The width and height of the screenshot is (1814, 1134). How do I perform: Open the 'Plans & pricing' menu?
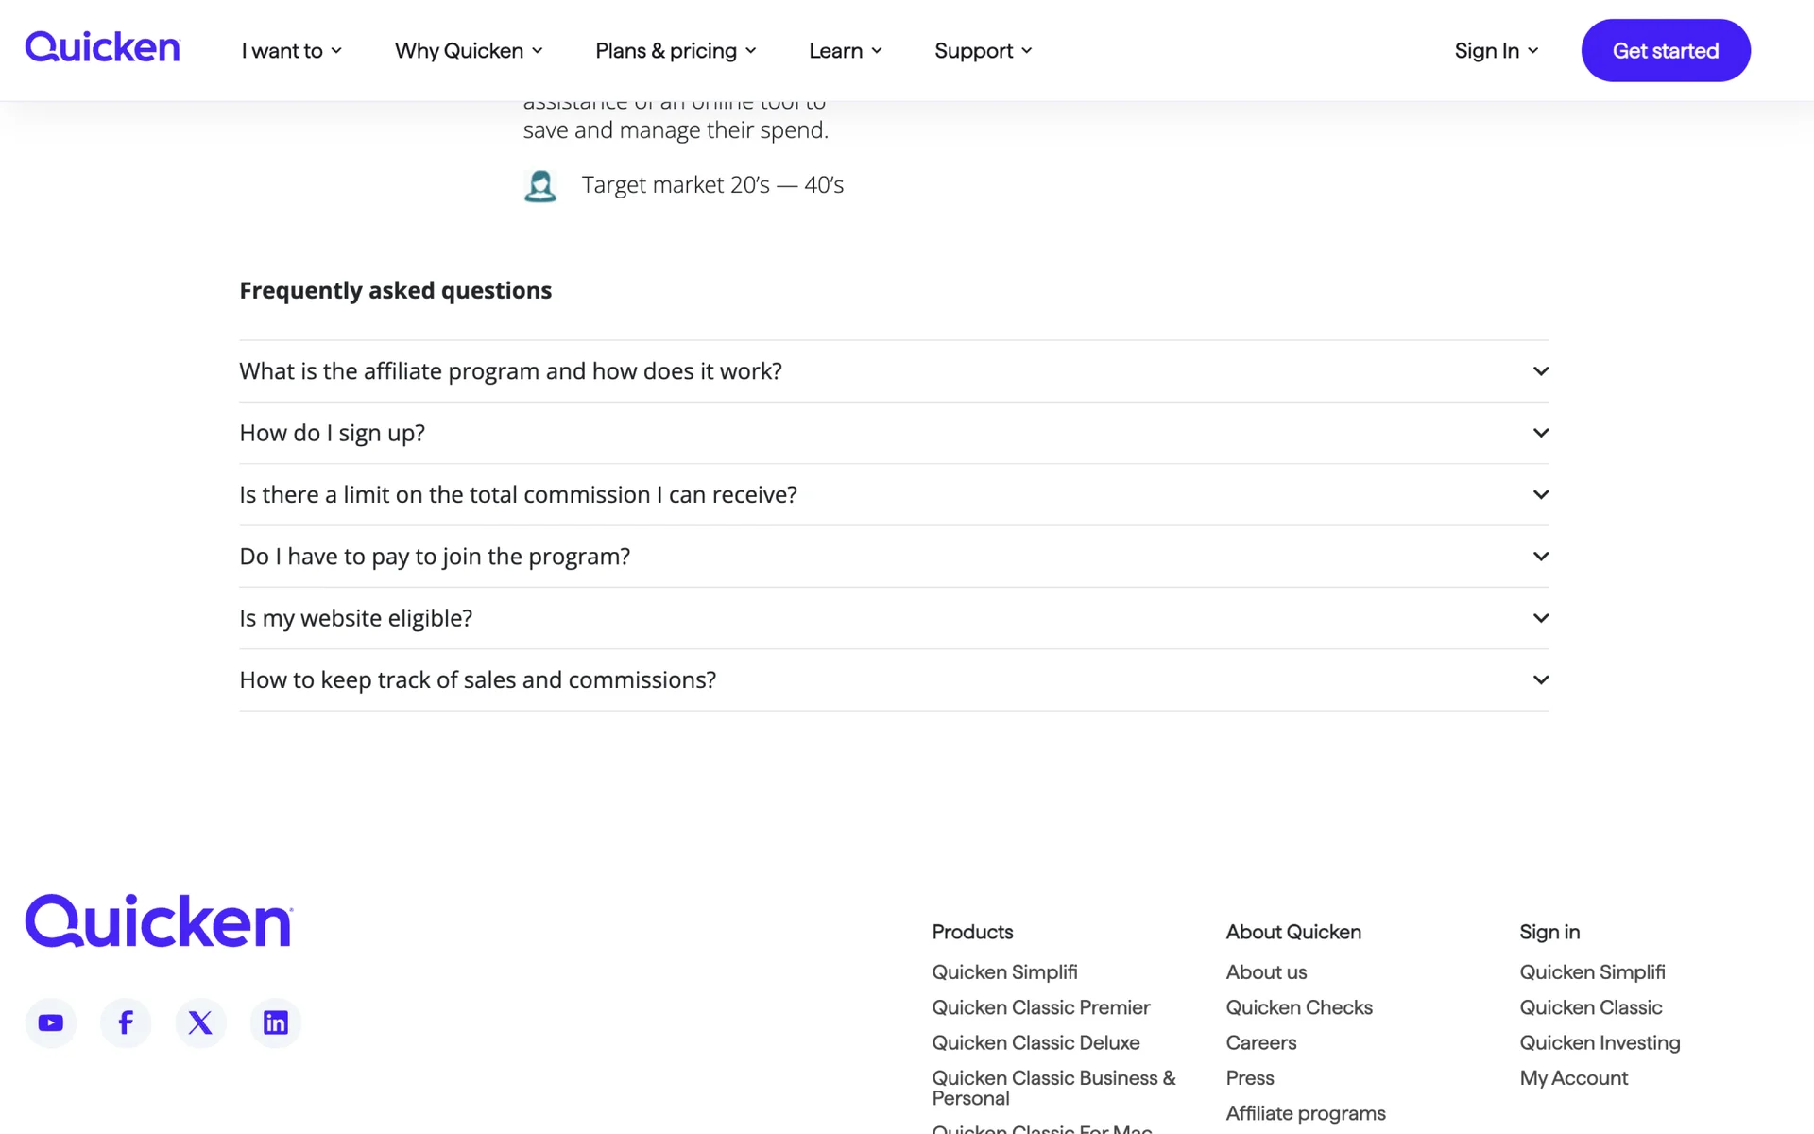pyautogui.click(x=676, y=51)
